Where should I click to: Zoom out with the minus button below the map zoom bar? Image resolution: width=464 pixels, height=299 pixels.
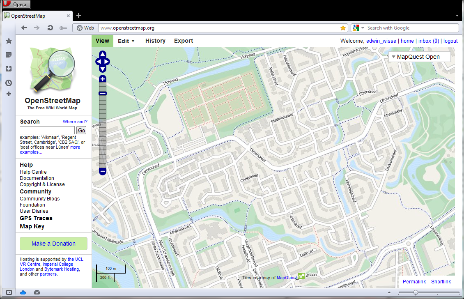[x=103, y=171]
